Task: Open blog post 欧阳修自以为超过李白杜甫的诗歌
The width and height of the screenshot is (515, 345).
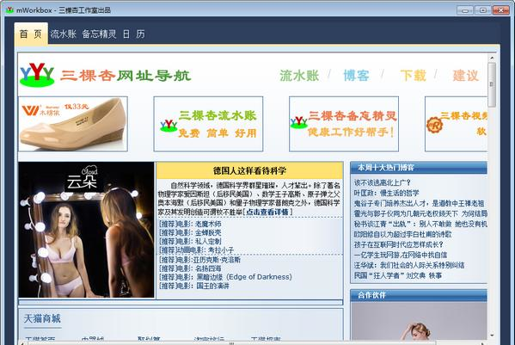Action: (402, 234)
